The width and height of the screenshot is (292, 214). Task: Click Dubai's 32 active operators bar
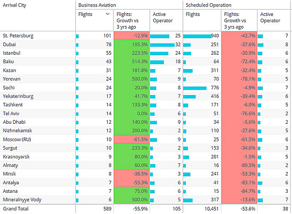[x=162, y=45]
